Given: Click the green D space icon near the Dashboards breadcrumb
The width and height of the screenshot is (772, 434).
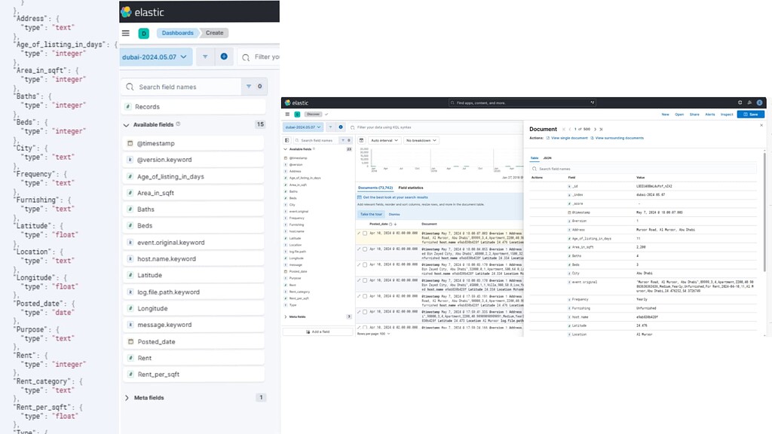Looking at the screenshot, I should tap(143, 33).
